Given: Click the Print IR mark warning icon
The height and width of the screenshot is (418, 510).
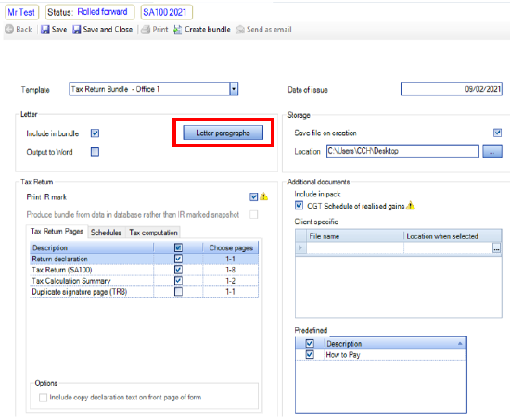Looking at the screenshot, I should [263, 196].
